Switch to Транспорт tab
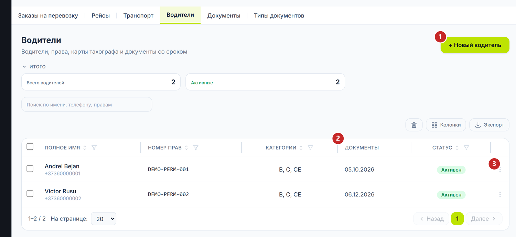516x237 pixels. click(138, 15)
